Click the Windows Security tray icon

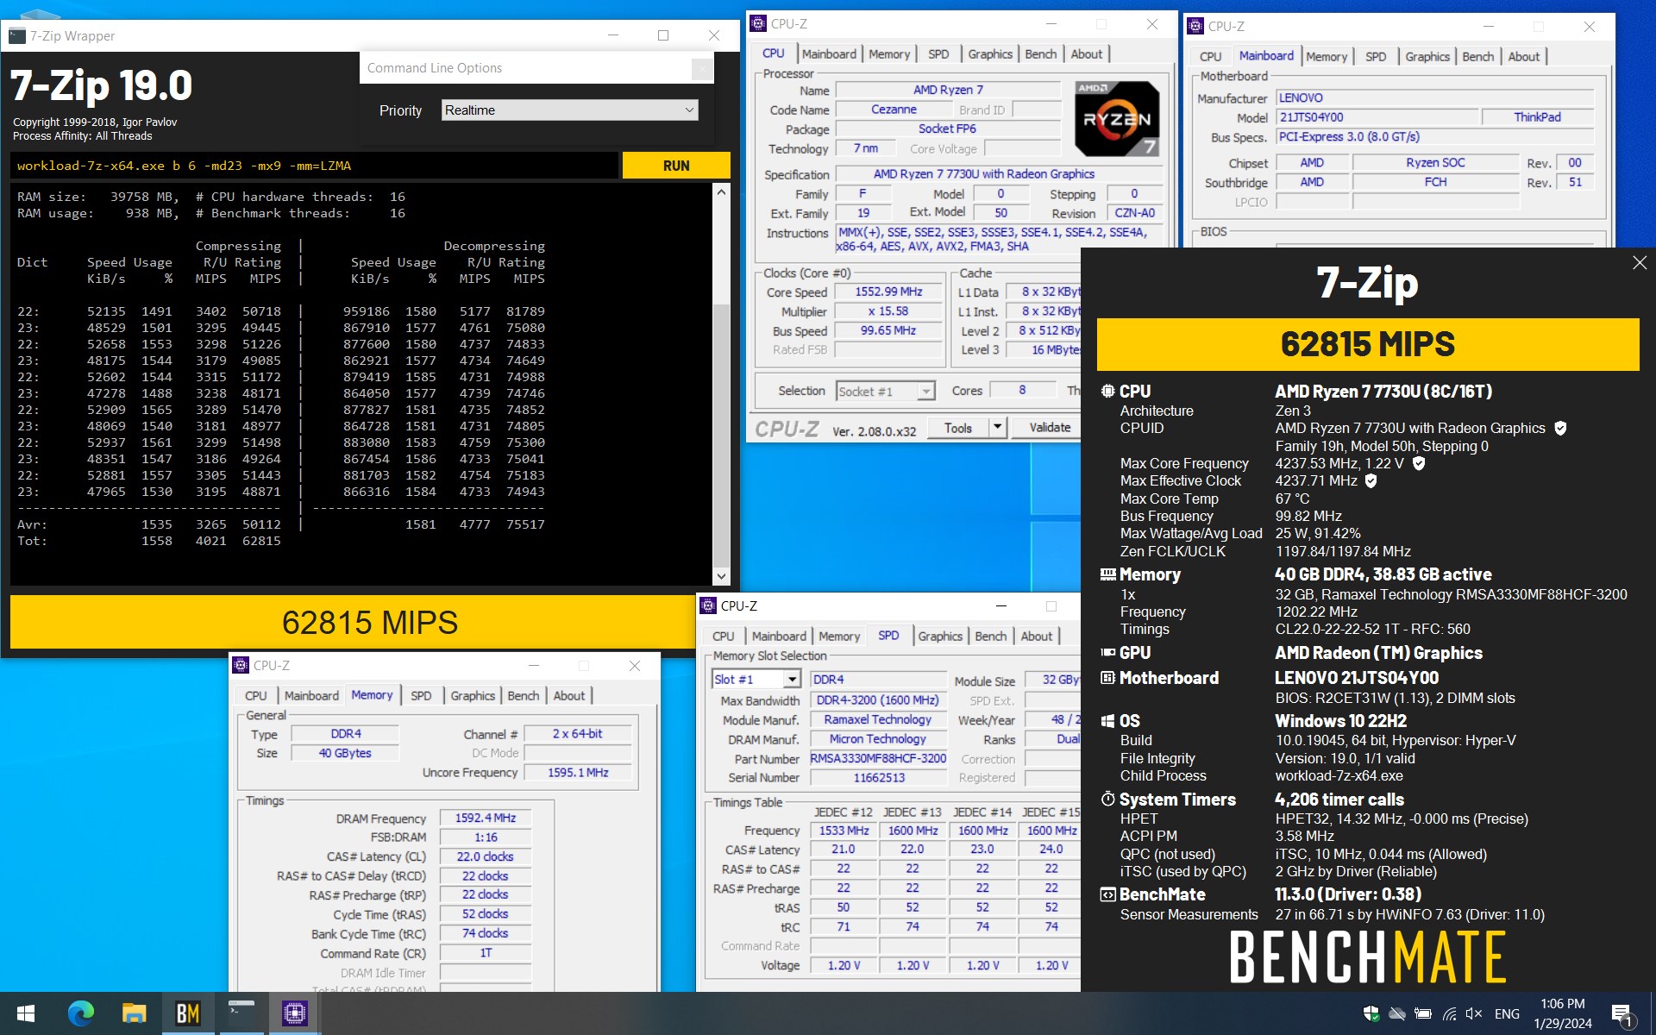pyautogui.click(x=1371, y=1013)
